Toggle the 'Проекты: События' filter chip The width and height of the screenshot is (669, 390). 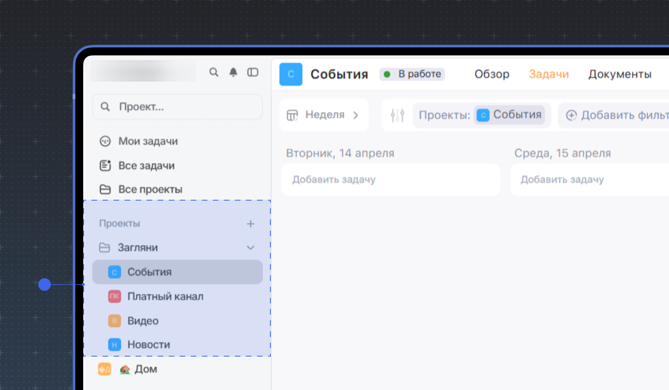[481, 115]
